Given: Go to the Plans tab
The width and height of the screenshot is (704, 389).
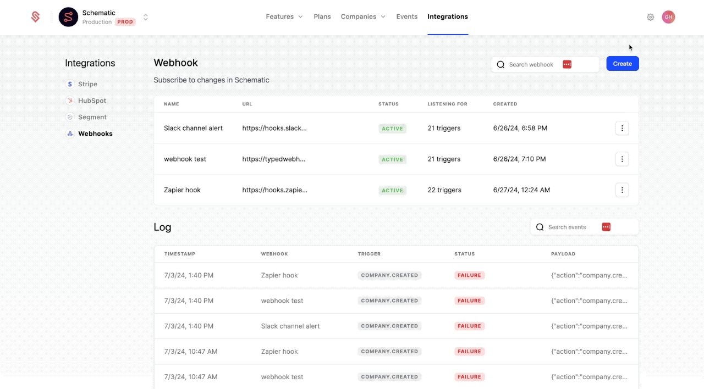Looking at the screenshot, I should (x=322, y=16).
